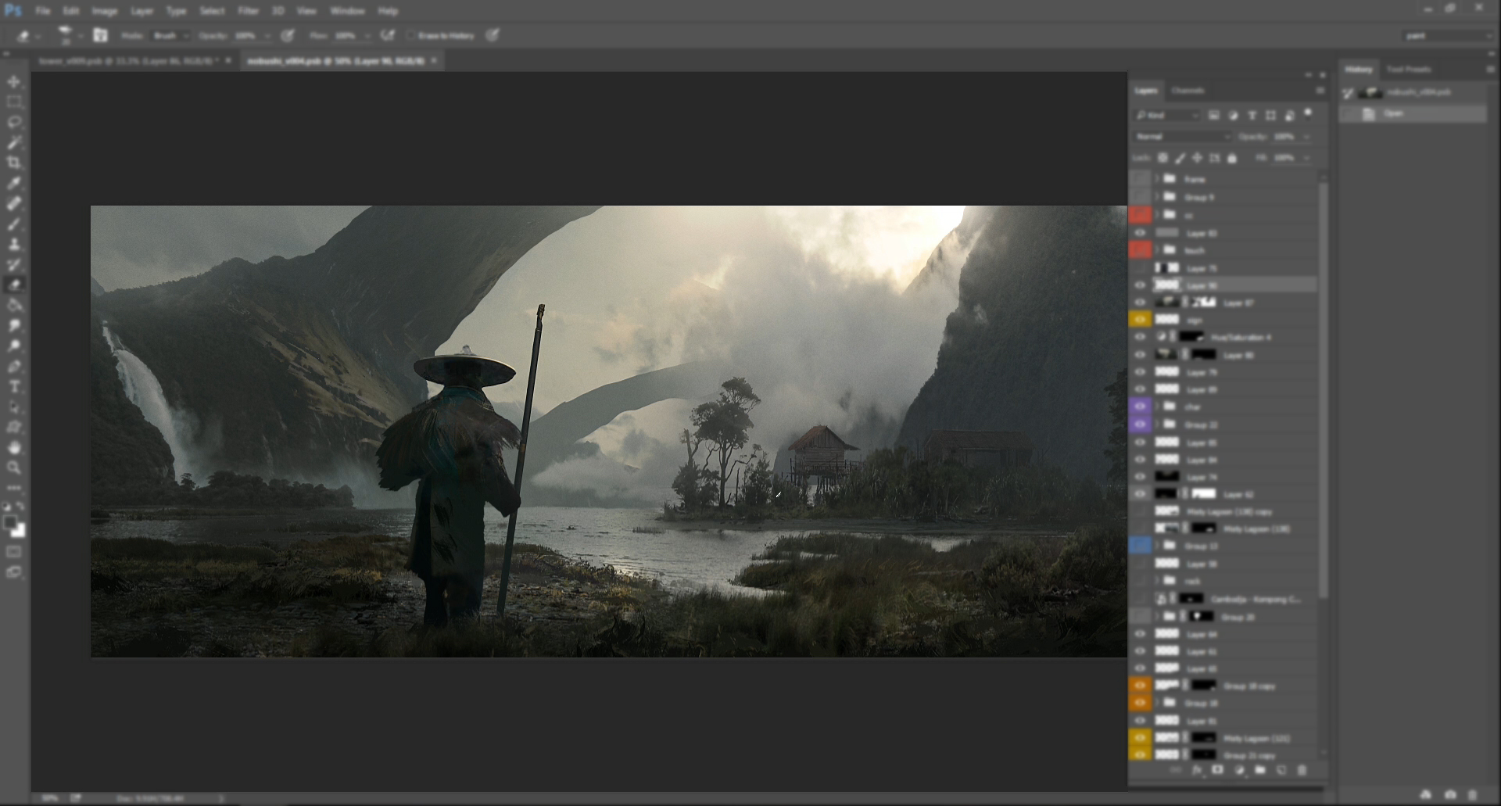This screenshot has width=1501, height=806.
Task: Open the layer blend mode Normal dropdown
Action: pos(1182,137)
